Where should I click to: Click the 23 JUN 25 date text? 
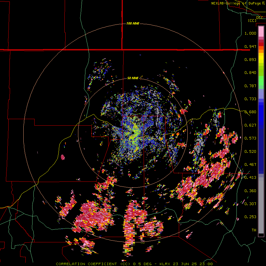pyautogui.click(x=185, y=264)
